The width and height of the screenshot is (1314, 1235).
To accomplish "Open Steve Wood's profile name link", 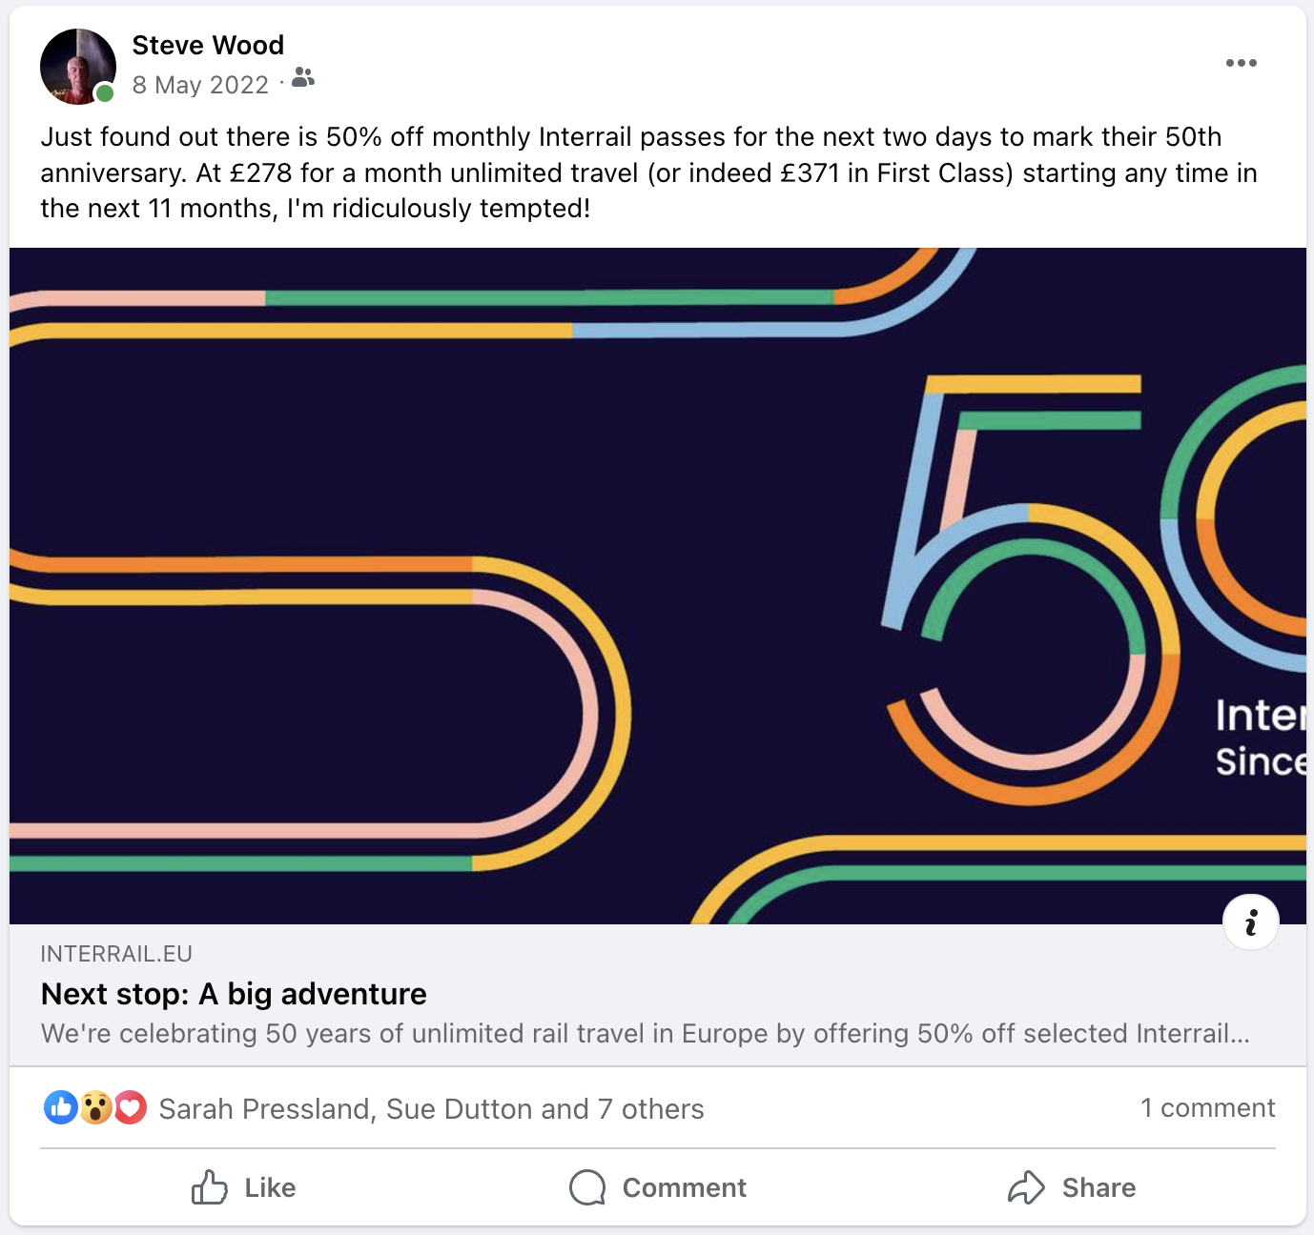I will coord(208,45).
